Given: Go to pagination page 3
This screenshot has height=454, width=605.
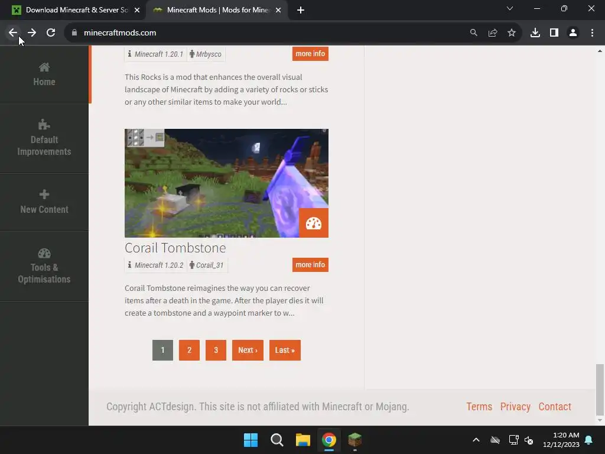Looking at the screenshot, I should coord(216,350).
